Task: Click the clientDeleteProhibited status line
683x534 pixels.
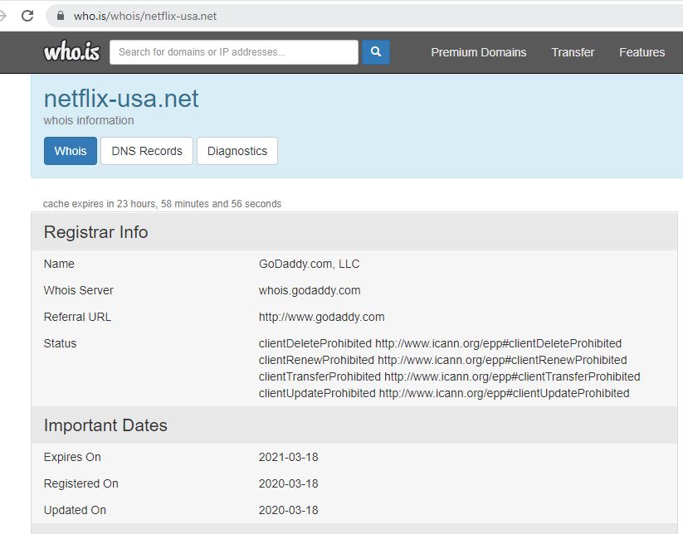Action: [x=440, y=343]
